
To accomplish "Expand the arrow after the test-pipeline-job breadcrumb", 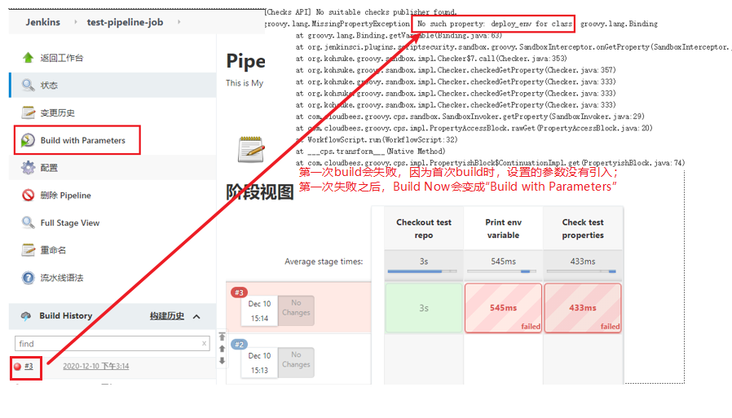I will click(x=179, y=22).
